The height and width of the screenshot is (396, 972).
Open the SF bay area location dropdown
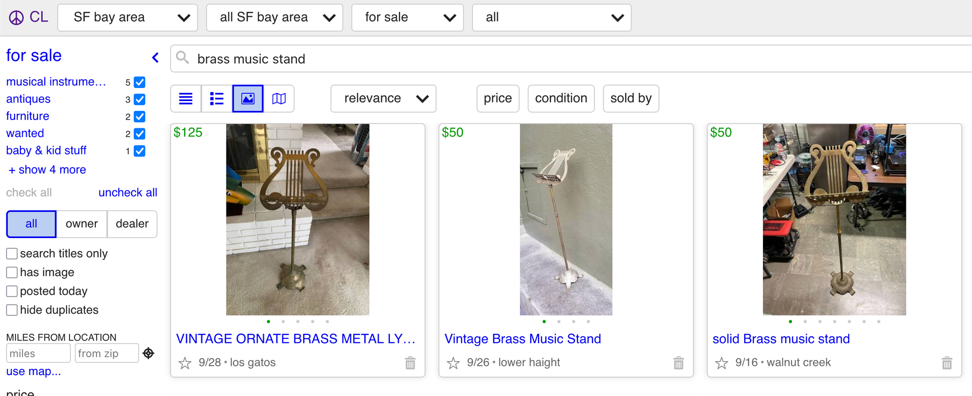tap(127, 17)
